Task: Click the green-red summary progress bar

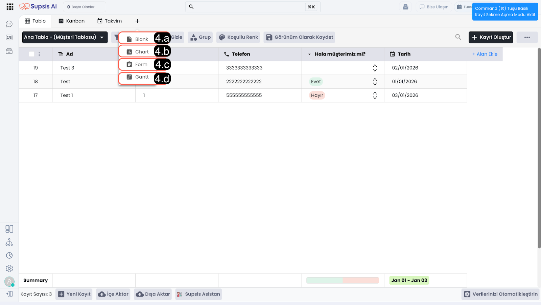Action: pos(342,280)
